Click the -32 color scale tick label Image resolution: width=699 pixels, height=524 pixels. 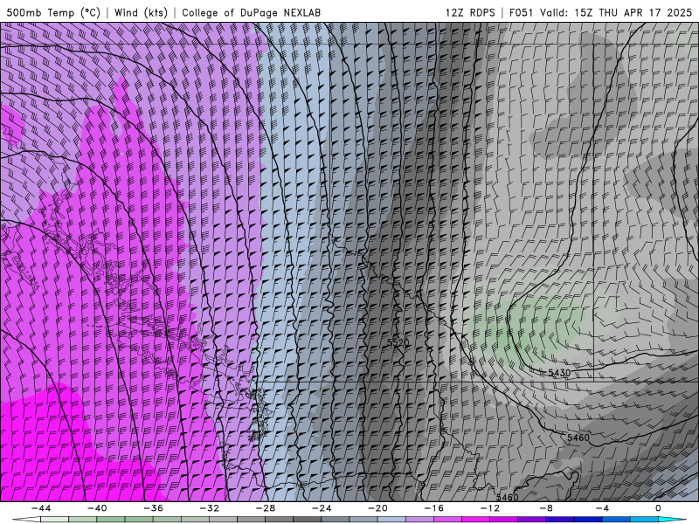click(209, 508)
